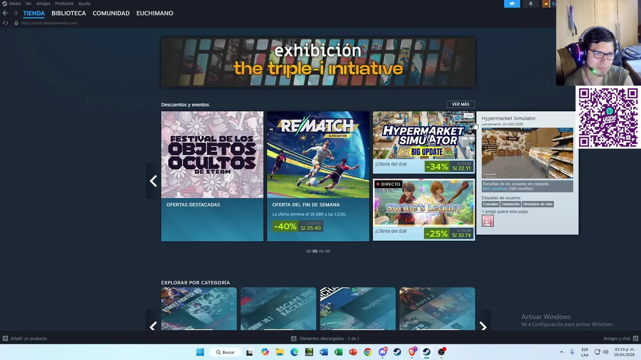Image resolution: width=641 pixels, height=360 pixels.
Task: Show previous categories with the left arrow
Action: [x=153, y=326]
